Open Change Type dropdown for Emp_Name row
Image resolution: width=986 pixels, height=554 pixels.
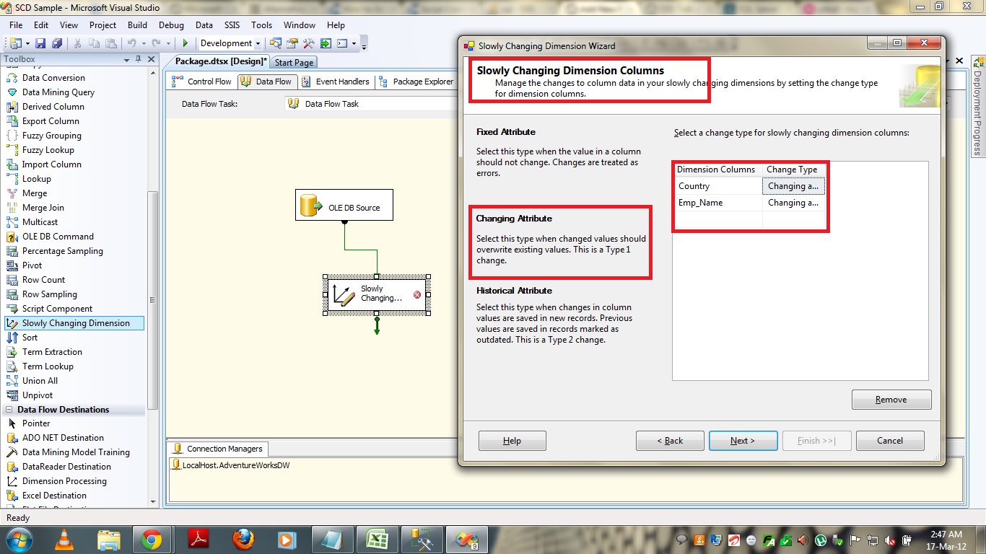(x=793, y=203)
